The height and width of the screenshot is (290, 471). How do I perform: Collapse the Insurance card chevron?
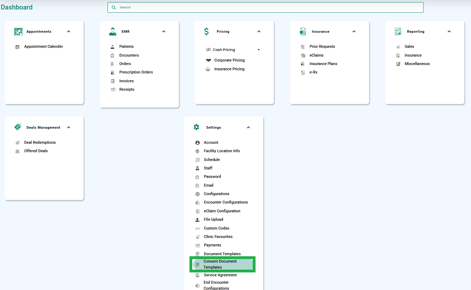tap(354, 32)
